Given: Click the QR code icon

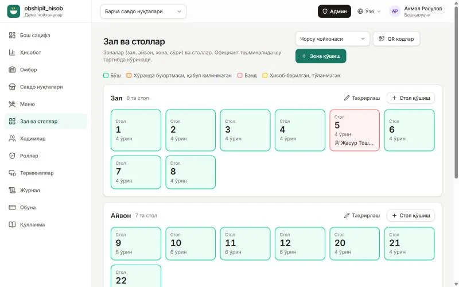Looking at the screenshot, I should coord(382,38).
